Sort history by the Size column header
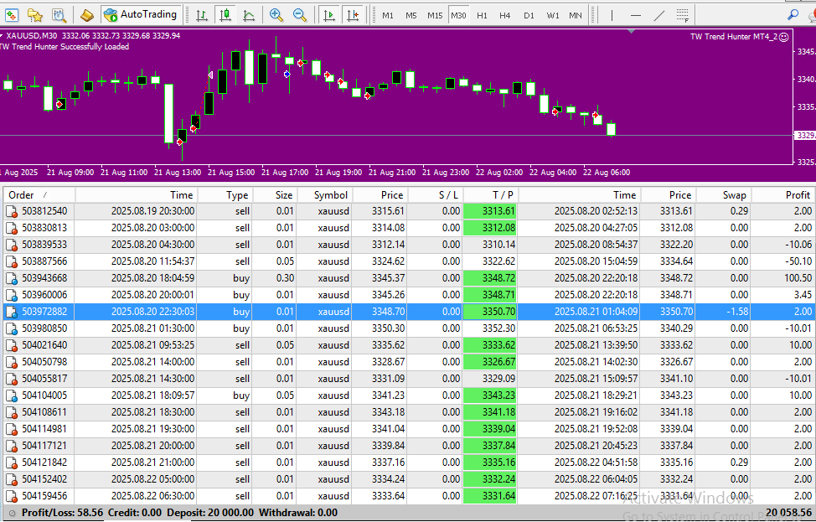The image size is (816, 522). pos(275,195)
